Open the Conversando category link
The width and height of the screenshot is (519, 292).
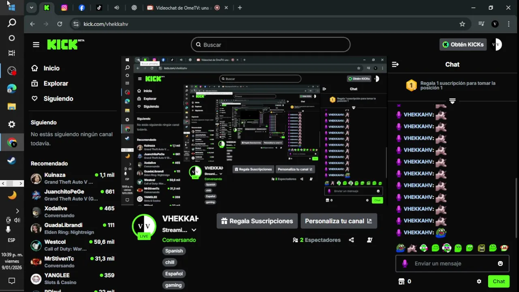(179, 240)
